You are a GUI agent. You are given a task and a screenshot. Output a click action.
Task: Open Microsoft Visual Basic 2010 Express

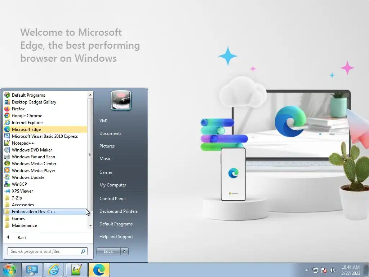(x=45, y=136)
